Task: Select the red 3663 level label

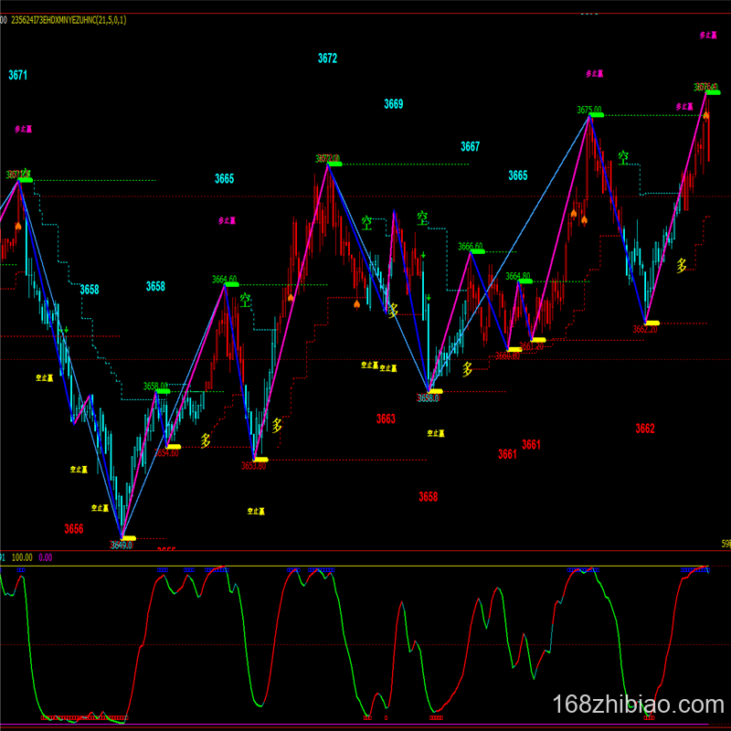Action: (x=386, y=418)
